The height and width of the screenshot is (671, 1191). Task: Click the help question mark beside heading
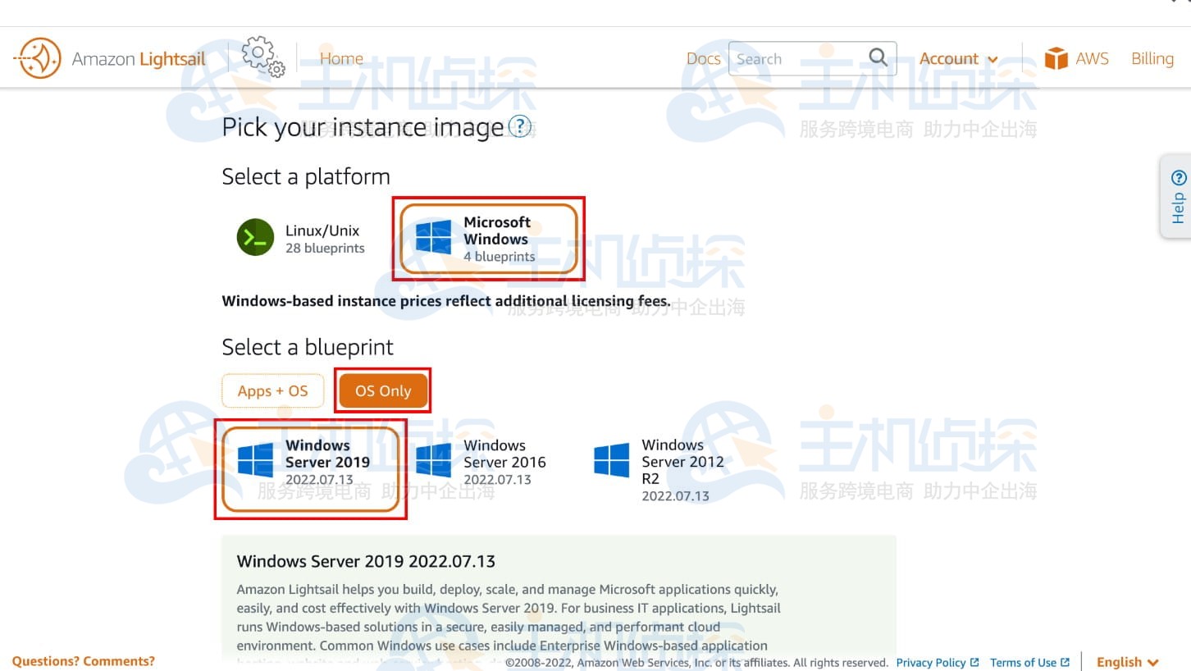pyautogui.click(x=520, y=127)
